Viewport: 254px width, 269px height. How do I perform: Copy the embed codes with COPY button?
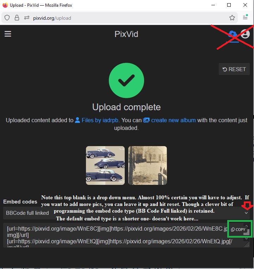238,229
